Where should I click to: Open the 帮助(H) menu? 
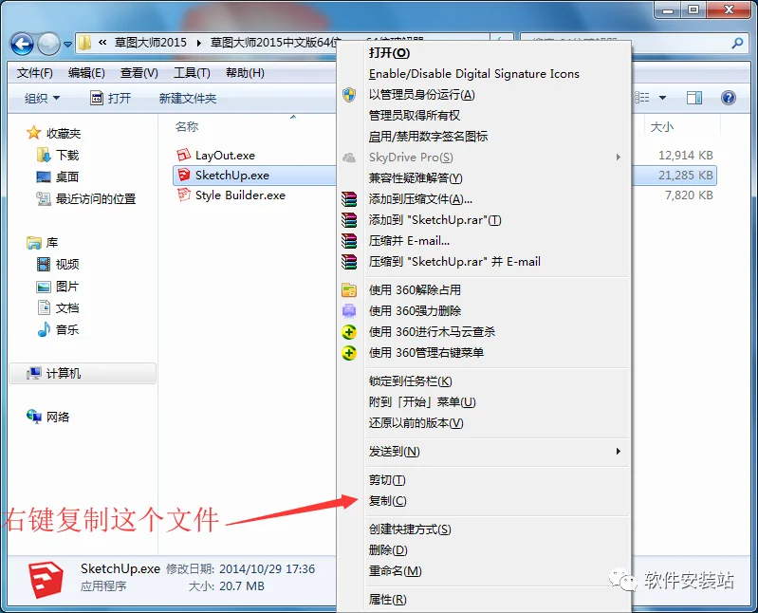(245, 73)
